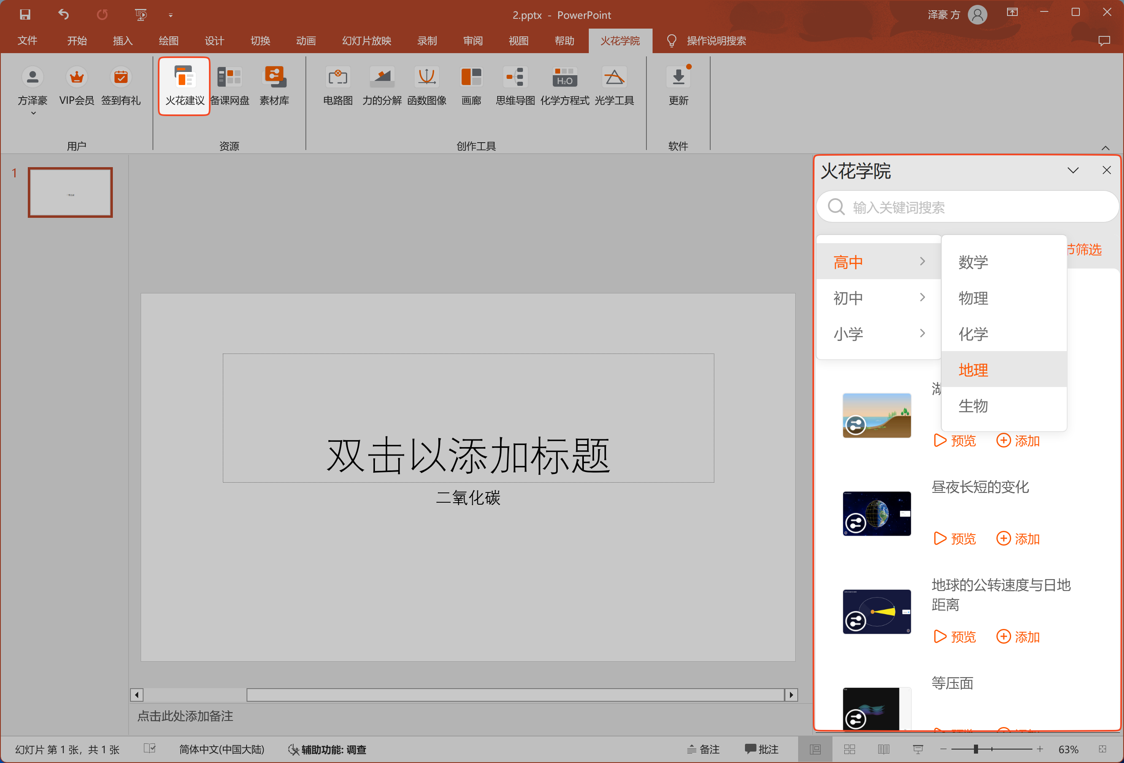The height and width of the screenshot is (763, 1124).
Task: Open the comments icon in ribbon corner
Action: (1104, 41)
